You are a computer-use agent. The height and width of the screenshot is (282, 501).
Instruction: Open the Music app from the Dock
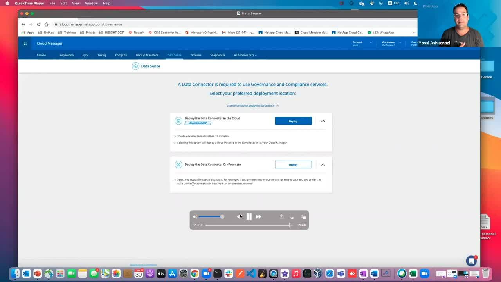tap(296, 273)
